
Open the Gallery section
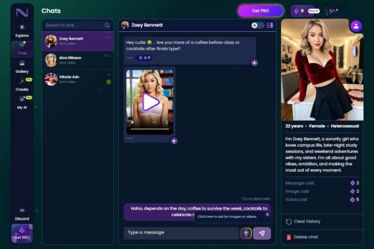[x=22, y=67]
